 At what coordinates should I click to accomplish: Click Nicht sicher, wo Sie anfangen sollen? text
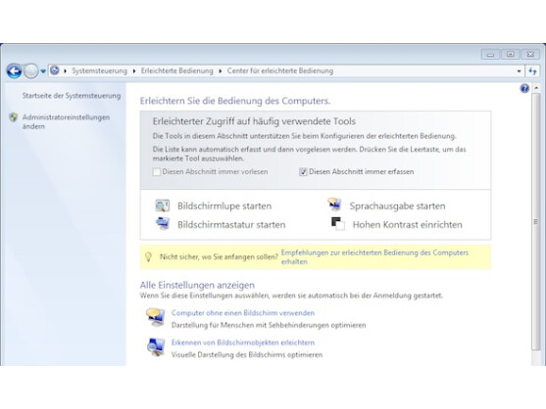pos(219,257)
